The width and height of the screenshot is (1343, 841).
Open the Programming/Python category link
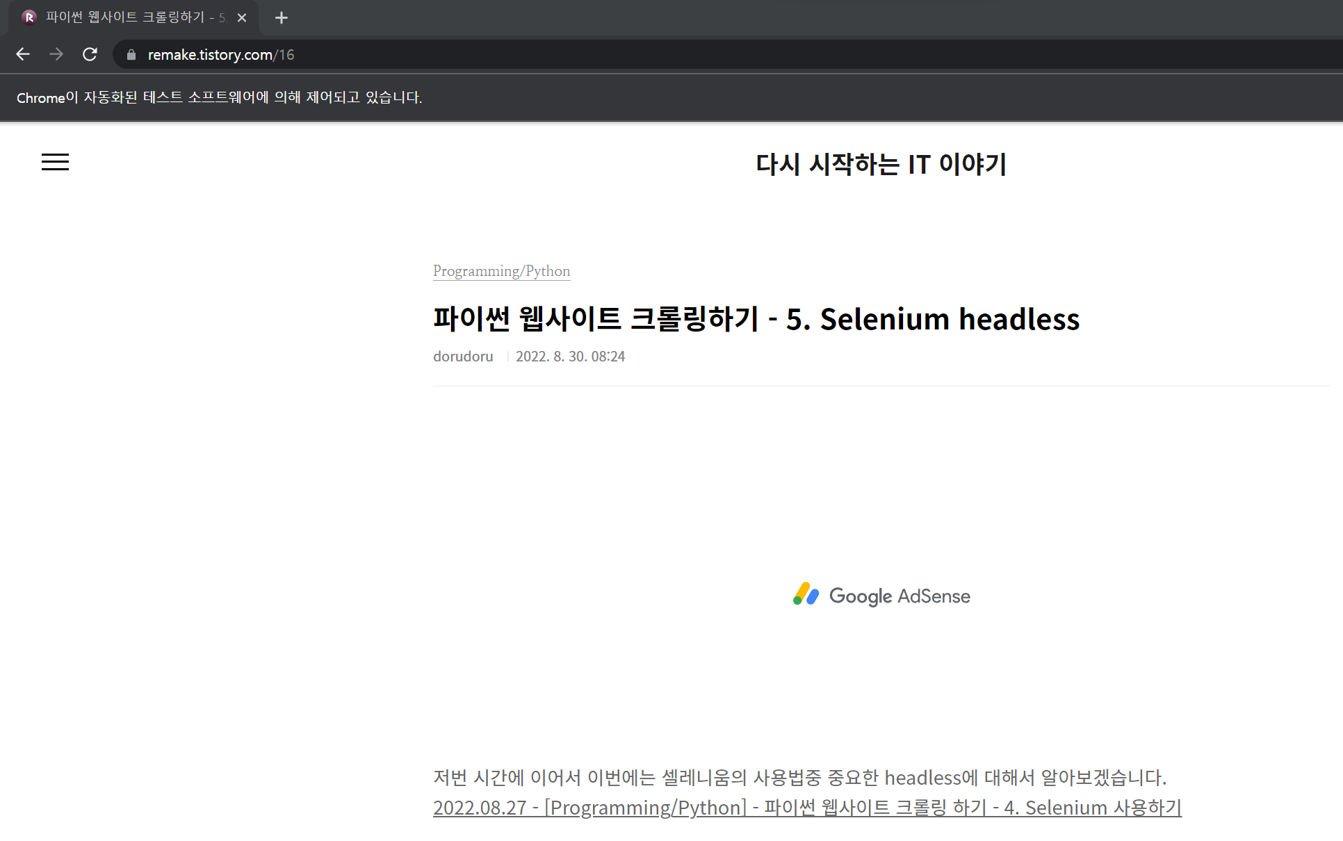pyautogui.click(x=501, y=271)
